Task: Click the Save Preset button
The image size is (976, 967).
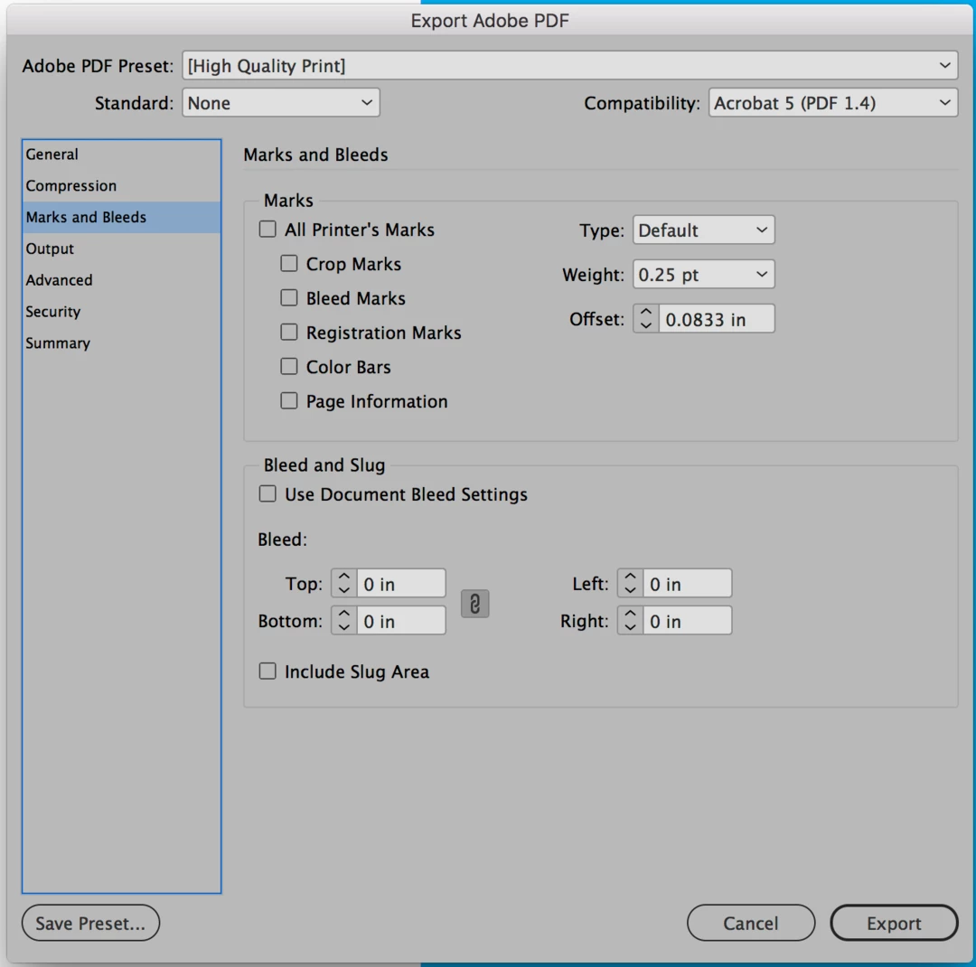Action: click(x=91, y=923)
